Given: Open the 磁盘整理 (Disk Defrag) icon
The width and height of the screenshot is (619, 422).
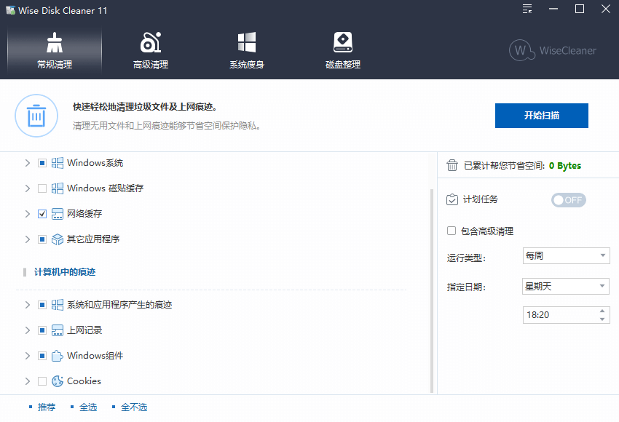Looking at the screenshot, I should 342,42.
